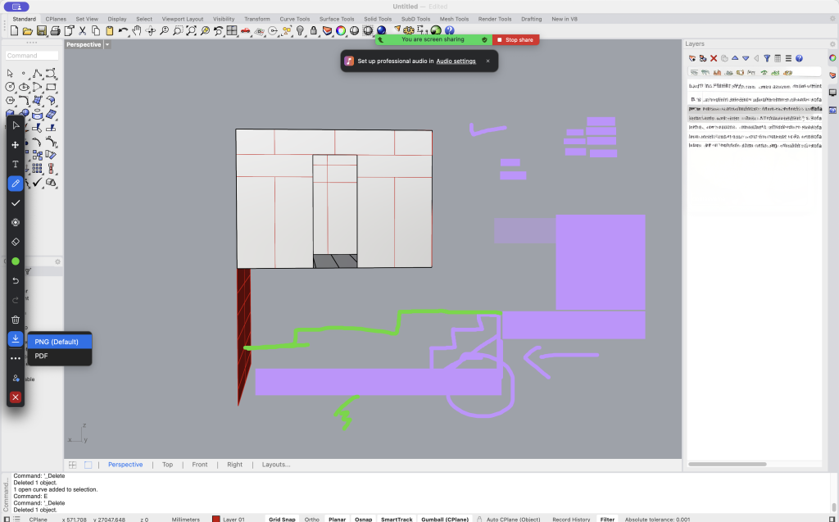This screenshot has width=839, height=522.
Task: Click the green annotation color swatch
Action: click(x=16, y=261)
